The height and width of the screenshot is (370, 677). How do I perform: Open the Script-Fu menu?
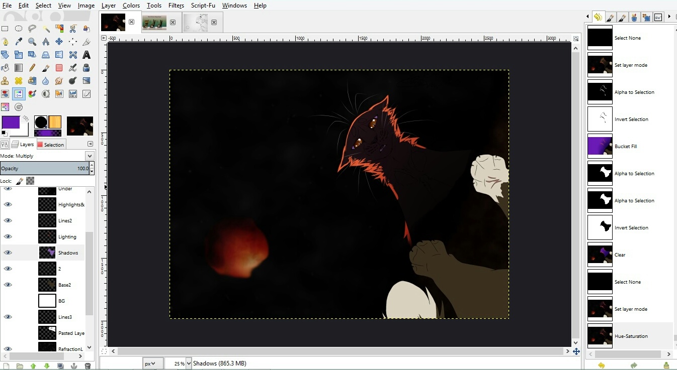click(203, 6)
